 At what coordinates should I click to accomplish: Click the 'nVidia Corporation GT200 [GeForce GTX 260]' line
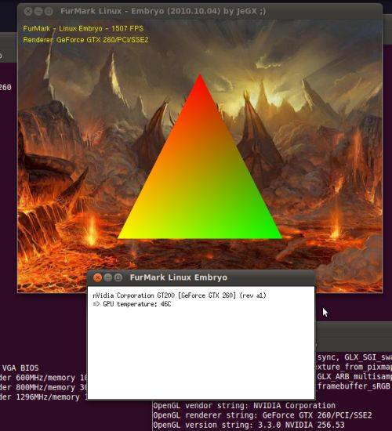180,295
